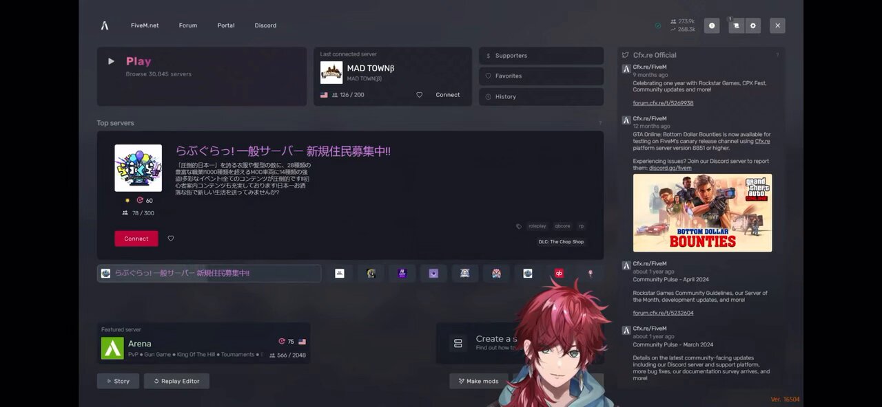Select the skull emblem server icon in carousel
Image resolution: width=882 pixels, height=407 pixels.
coord(465,274)
